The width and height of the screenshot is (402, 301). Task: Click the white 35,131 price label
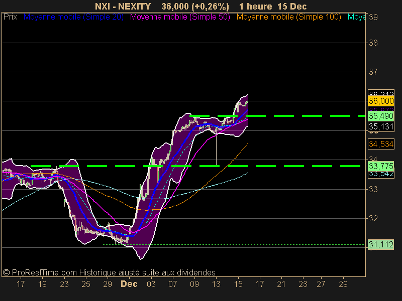tap(381, 126)
